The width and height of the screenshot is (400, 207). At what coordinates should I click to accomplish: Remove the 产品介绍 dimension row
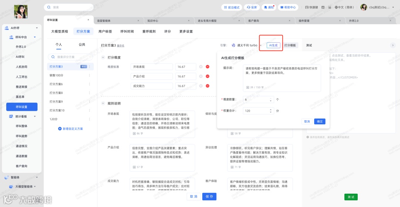[207, 76]
